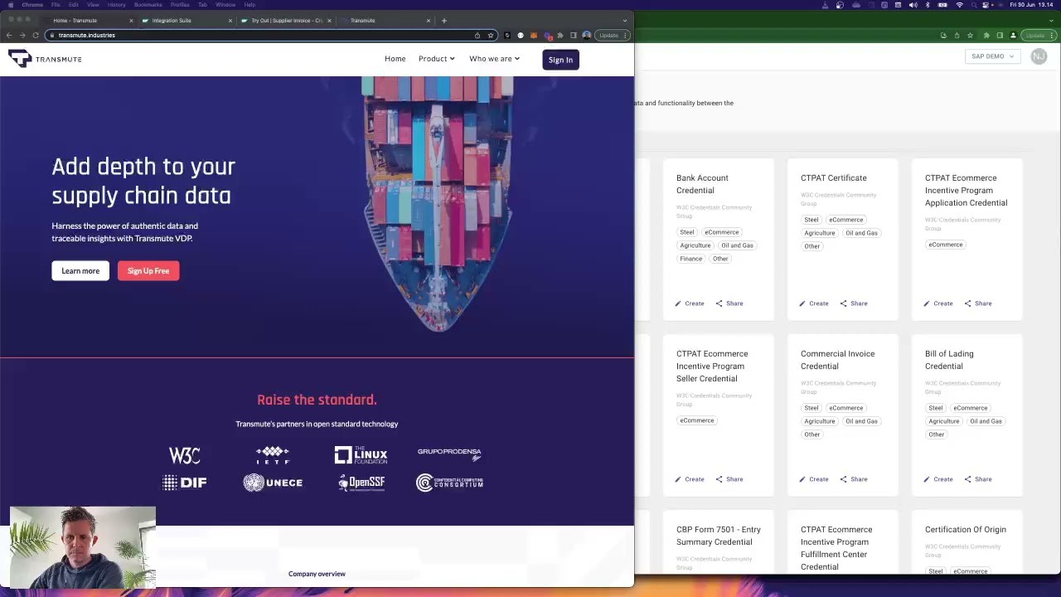Click the CBP Form 7501 Entry Summary Credential title
Viewport: 1061px width, 597px height.
coord(718,536)
